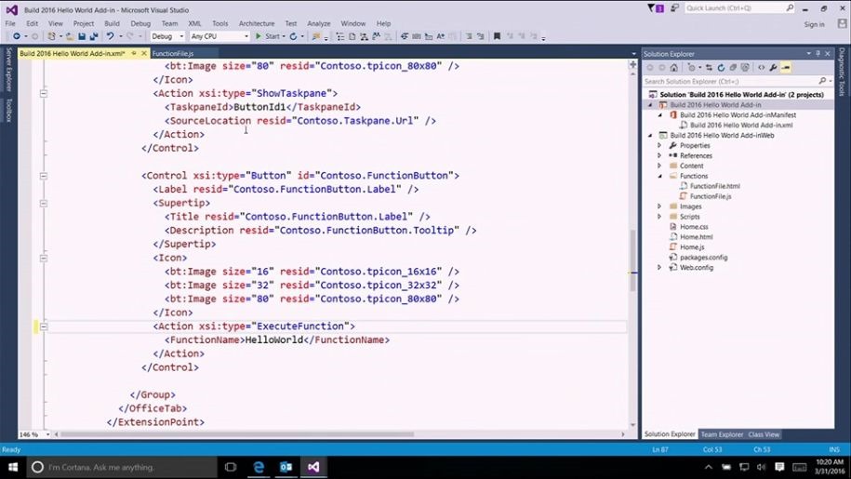Click the New Project toolbar icon
This screenshot has height=479, width=851.
pyautogui.click(x=51, y=36)
